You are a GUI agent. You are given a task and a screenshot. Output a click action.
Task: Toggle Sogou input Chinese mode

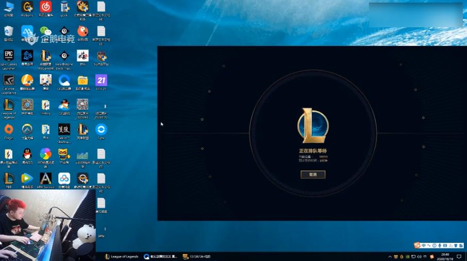(424, 246)
